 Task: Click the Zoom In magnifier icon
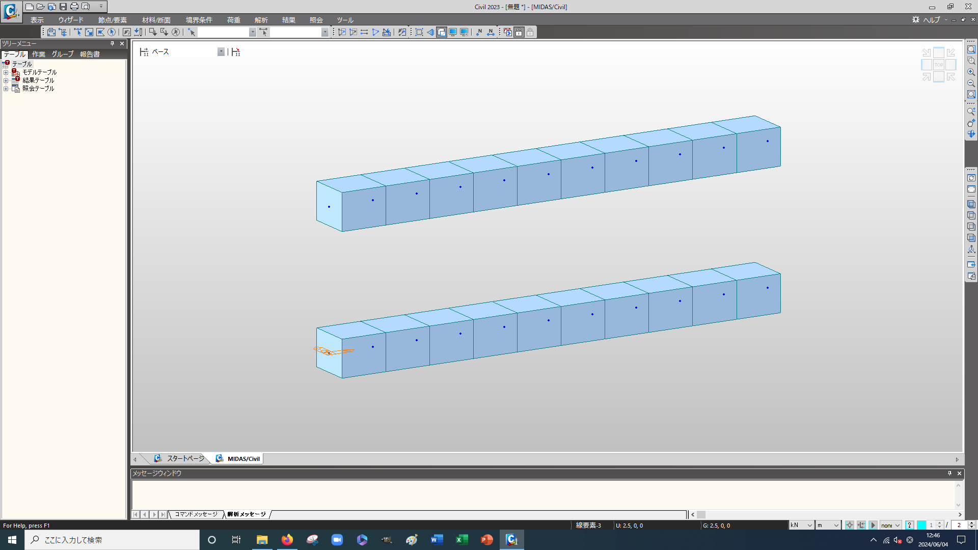point(971,72)
